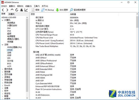Expand the 显示设备 tree node

pos(3,74)
